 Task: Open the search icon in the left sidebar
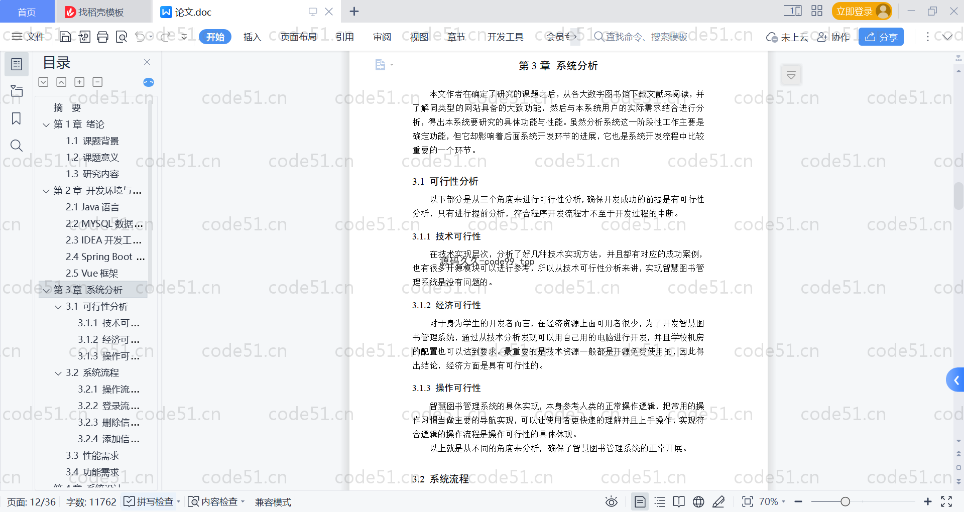click(x=17, y=146)
